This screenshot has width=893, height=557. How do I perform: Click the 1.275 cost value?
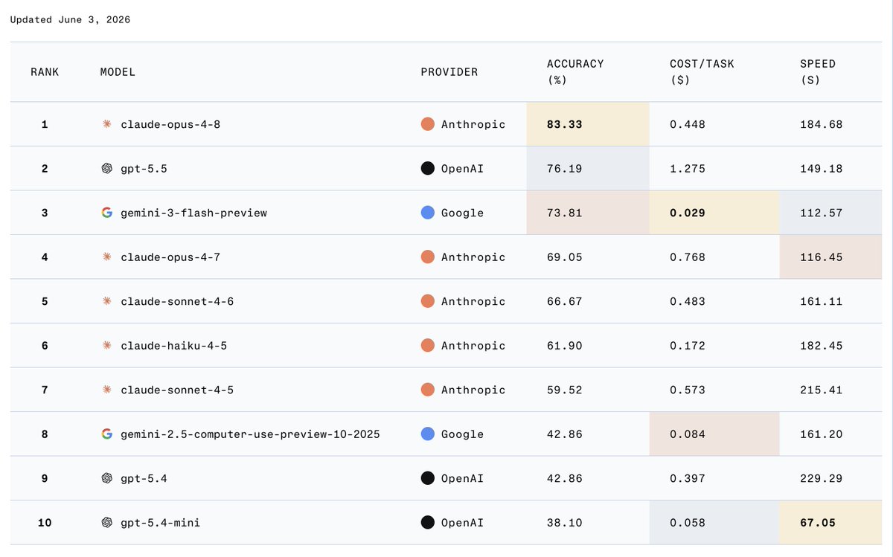point(688,169)
